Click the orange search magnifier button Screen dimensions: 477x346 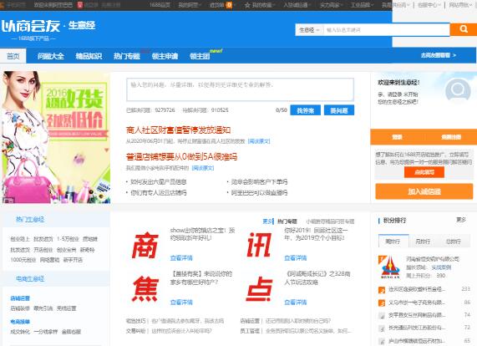pyautogui.click(x=464, y=29)
